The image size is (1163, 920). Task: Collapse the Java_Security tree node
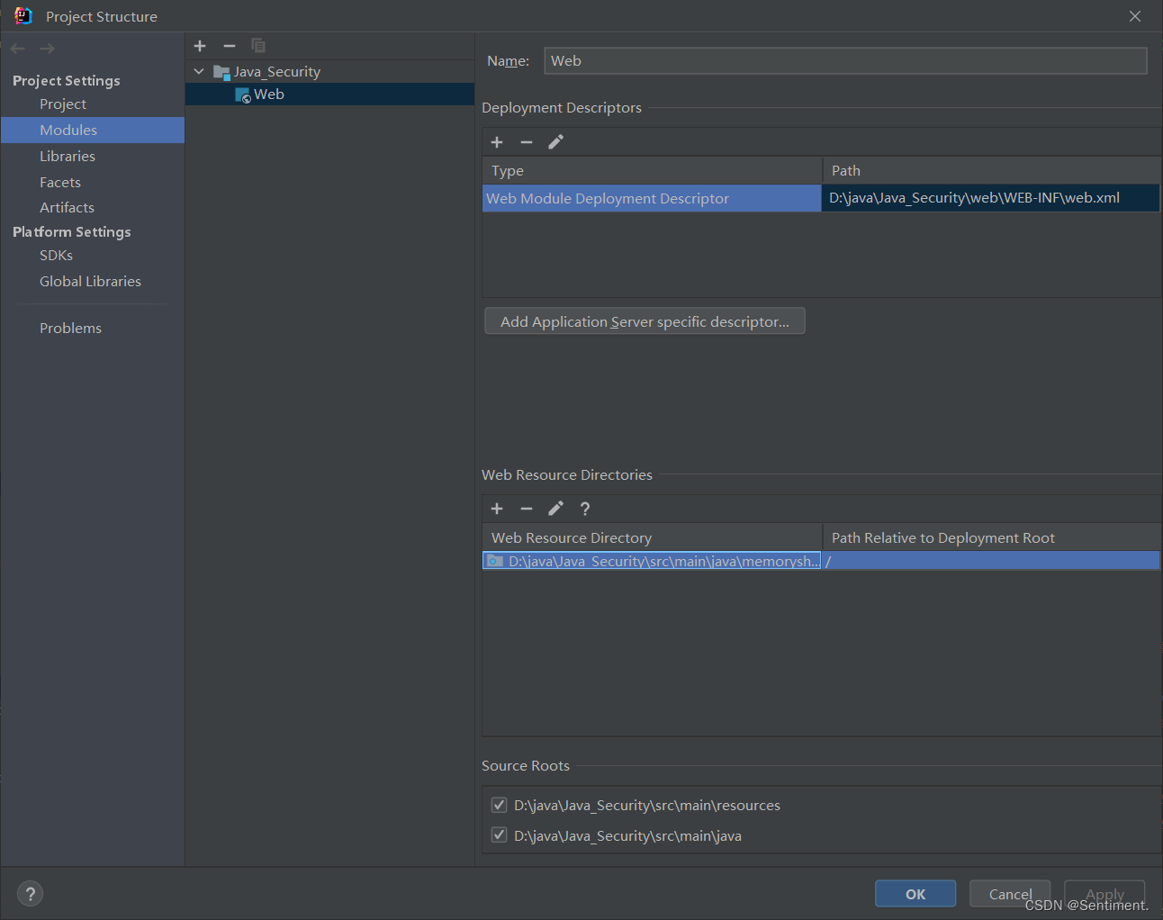[x=199, y=72]
